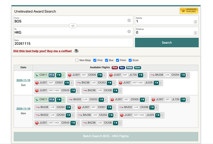Open Advanced Features crown badge
The width and height of the screenshot is (213, 144).
point(189,11)
